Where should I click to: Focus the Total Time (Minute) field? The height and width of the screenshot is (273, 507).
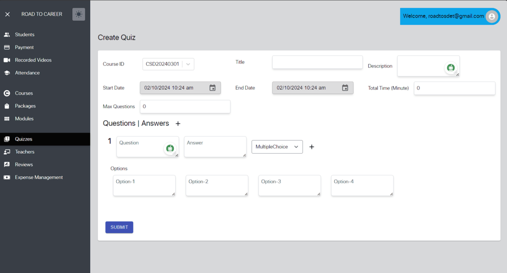[x=454, y=88]
